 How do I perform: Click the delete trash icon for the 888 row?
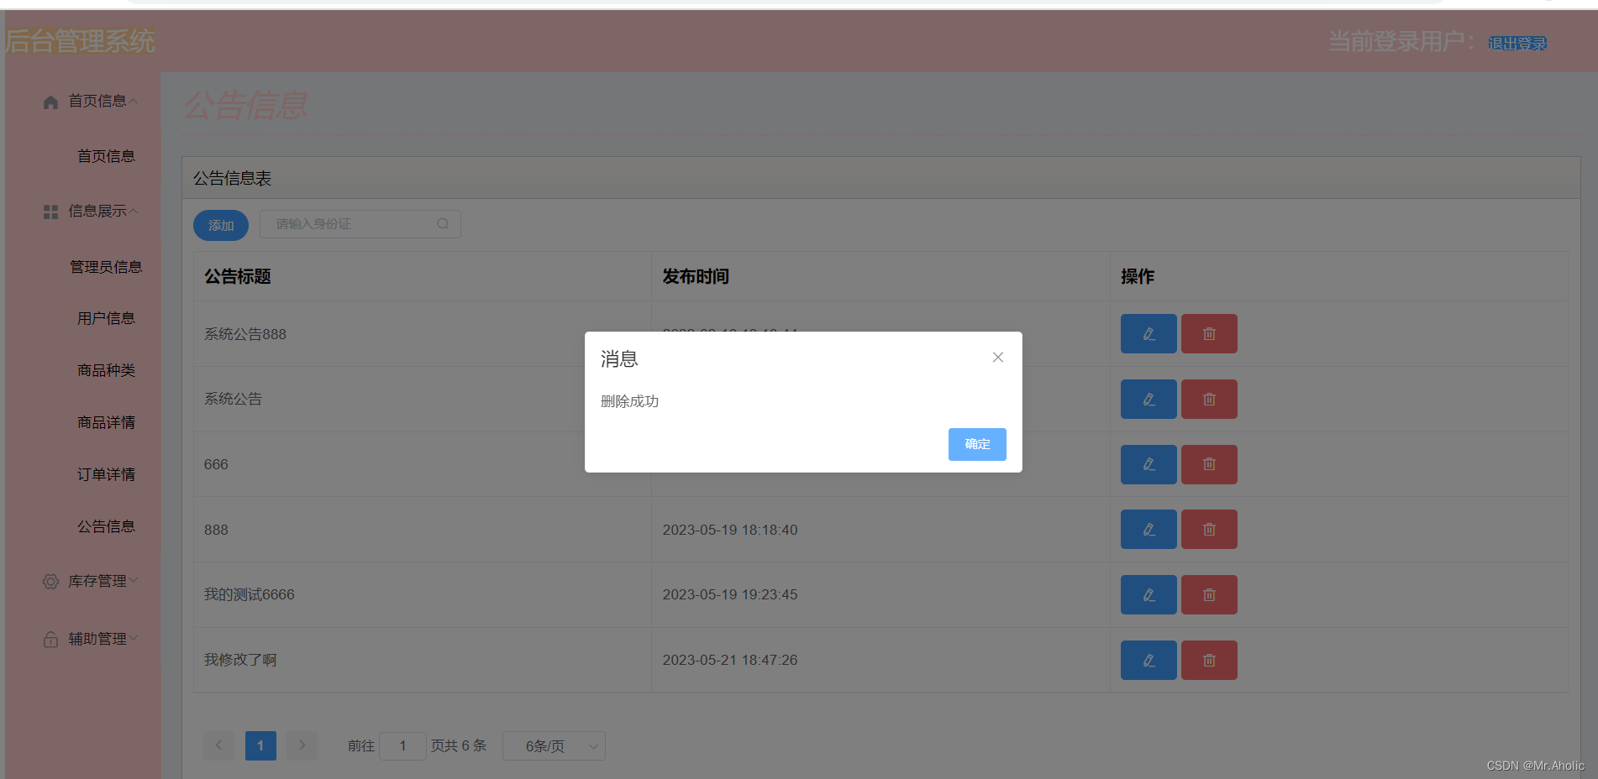click(1209, 530)
